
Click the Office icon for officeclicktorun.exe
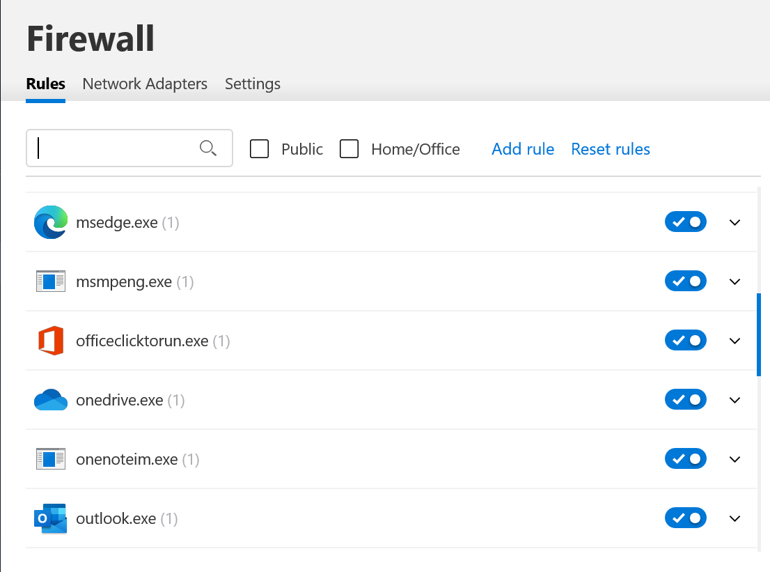pos(51,341)
